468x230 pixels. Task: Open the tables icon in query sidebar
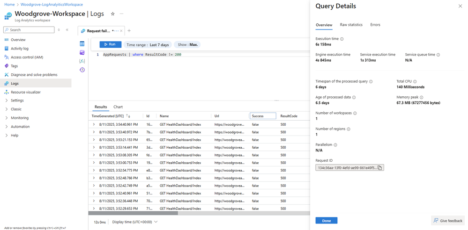(82, 44)
